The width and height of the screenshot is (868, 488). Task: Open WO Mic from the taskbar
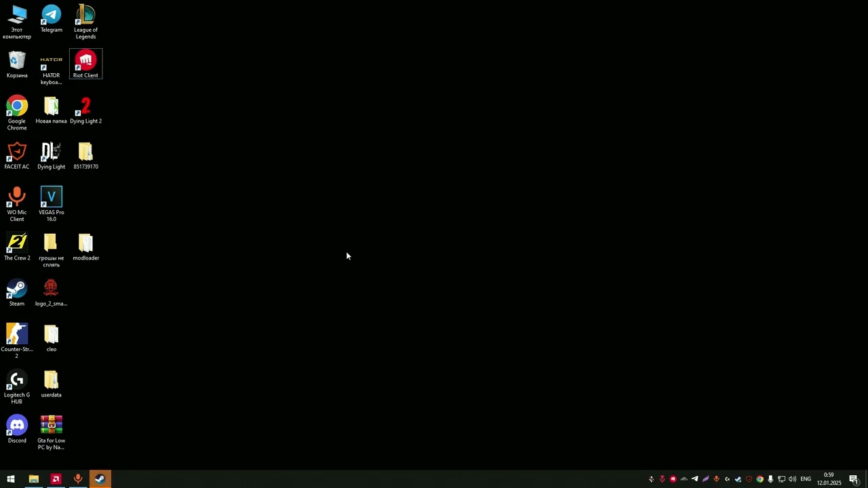(x=78, y=479)
